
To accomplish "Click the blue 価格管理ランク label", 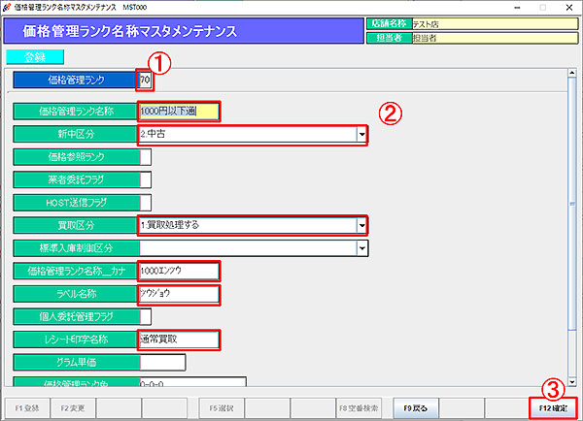I will tap(77, 80).
